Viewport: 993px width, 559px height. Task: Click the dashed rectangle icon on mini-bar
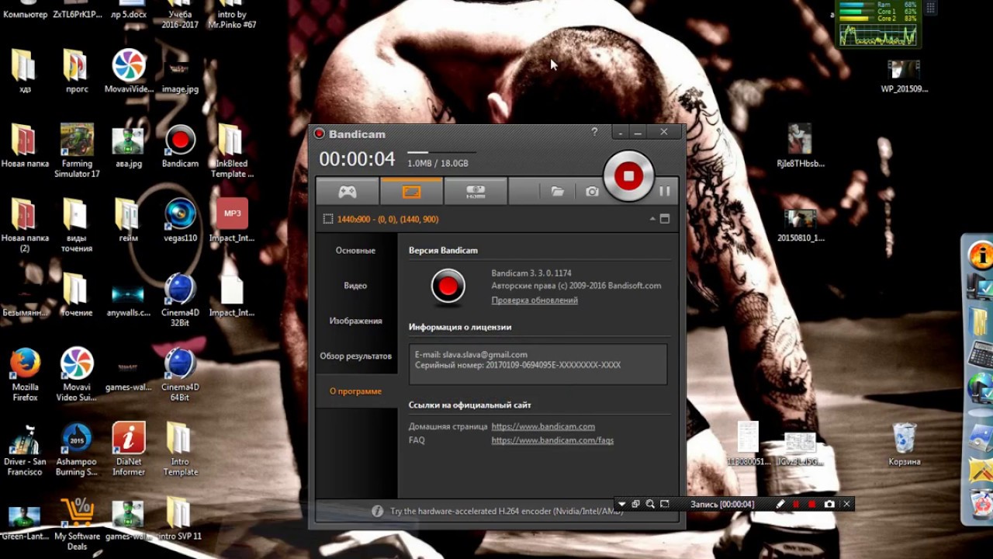click(665, 504)
